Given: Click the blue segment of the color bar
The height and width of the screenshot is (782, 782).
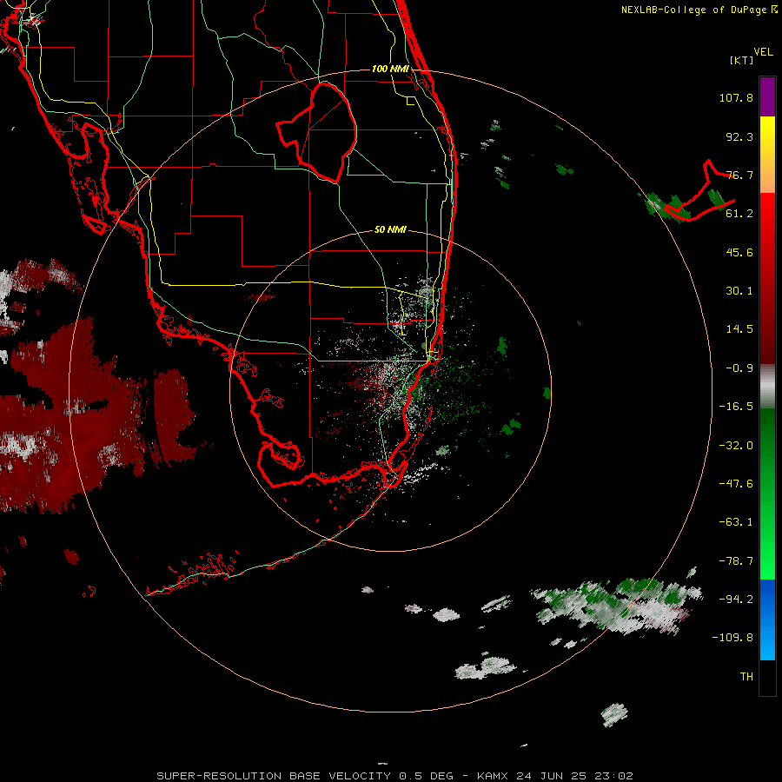Looking at the screenshot, I should tap(767, 620).
